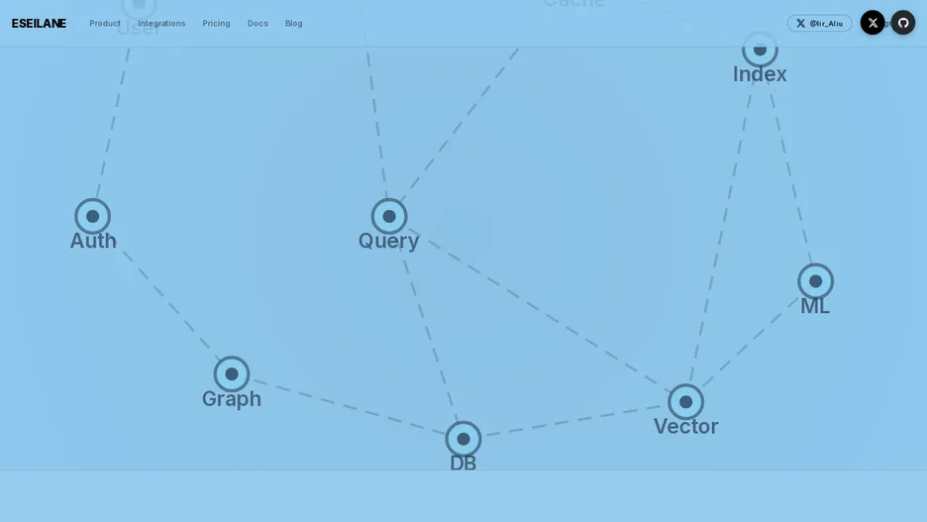Image resolution: width=927 pixels, height=522 pixels.
Task: Click the "Index" label
Action: [760, 74]
